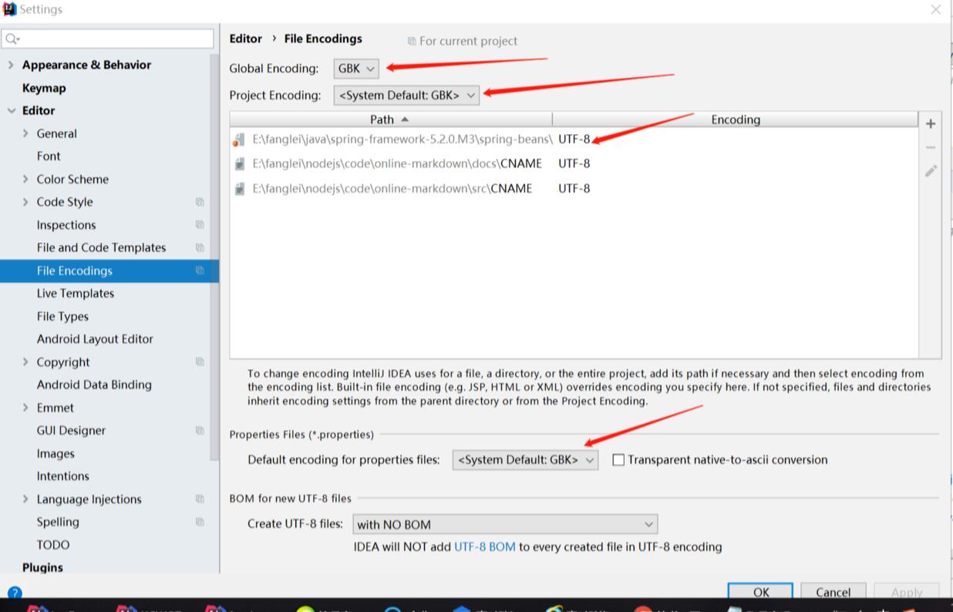
Task: Open the Plugins settings section
Action: (42, 567)
